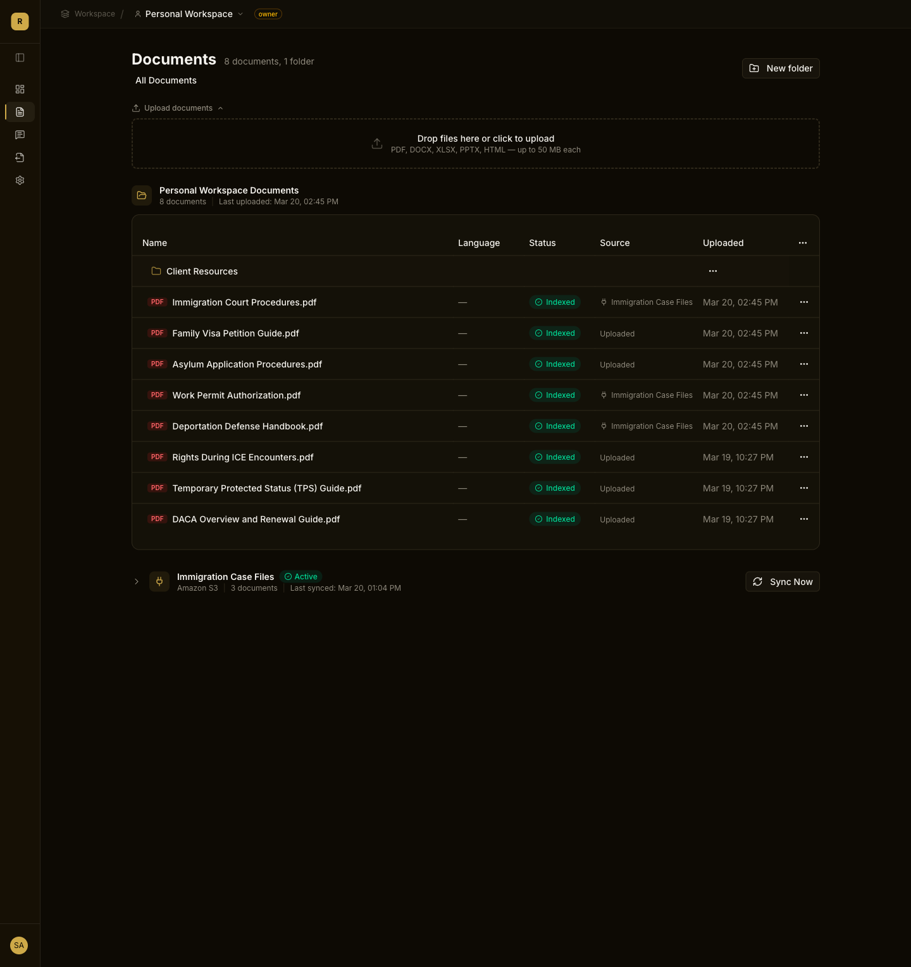Toggle the sidebar panel icon
Viewport: 911px width, 967px height.
[20, 58]
